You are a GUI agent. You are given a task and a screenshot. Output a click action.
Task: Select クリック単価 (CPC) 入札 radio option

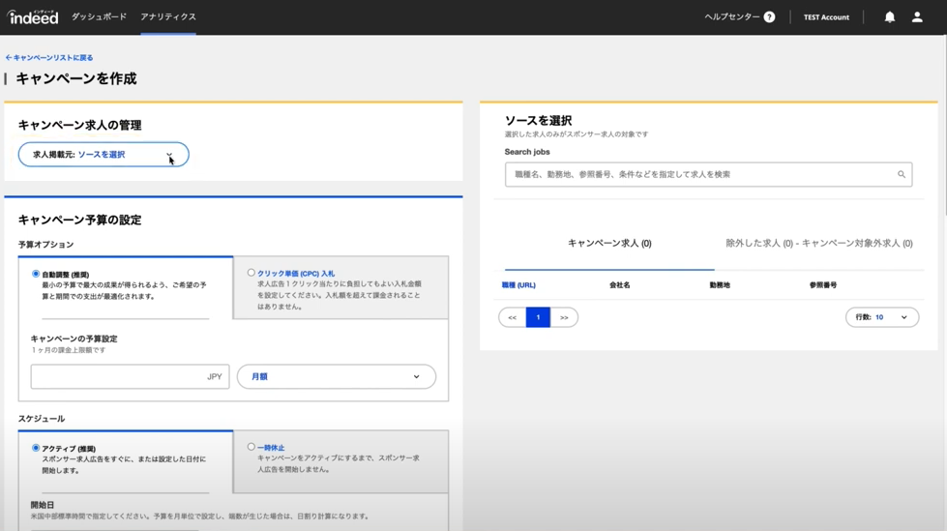(x=252, y=273)
